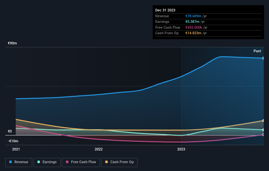The width and height of the screenshot is (269, 171).
Task: Click the €14.823m cash from op value
Action: (x=193, y=33)
